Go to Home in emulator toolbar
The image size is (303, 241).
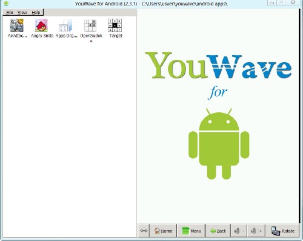(x=163, y=231)
